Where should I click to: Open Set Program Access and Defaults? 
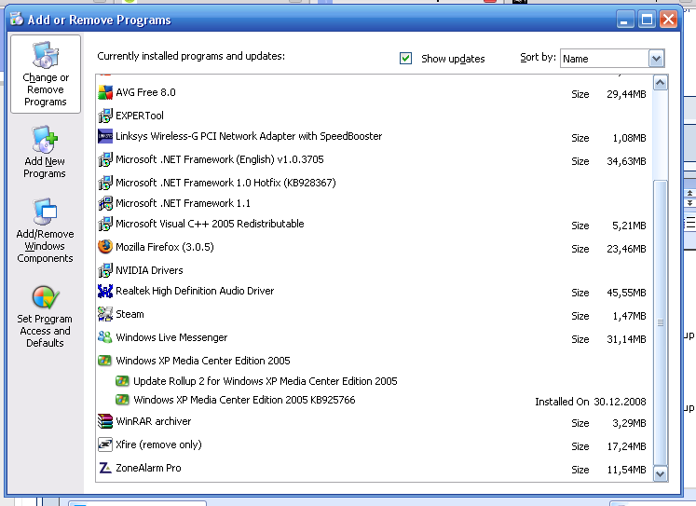(x=45, y=317)
